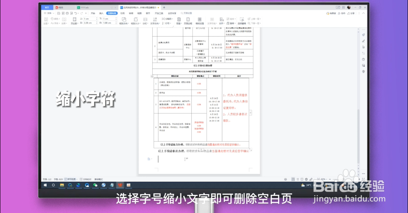
Task: Click the right margin 1.88 cm stepper
Action: pos(116,23)
